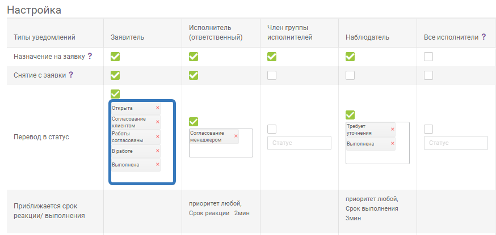This screenshot has height=235, width=496.
Task: Remove 'Требует уточнения' status tag
Action: tap(392, 129)
